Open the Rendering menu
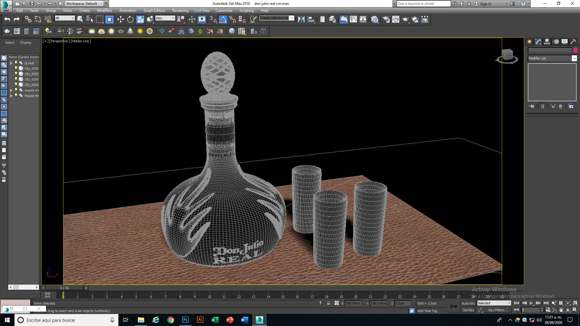The height and width of the screenshot is (326, 580). pyautogui.click(x=180, y=10)
